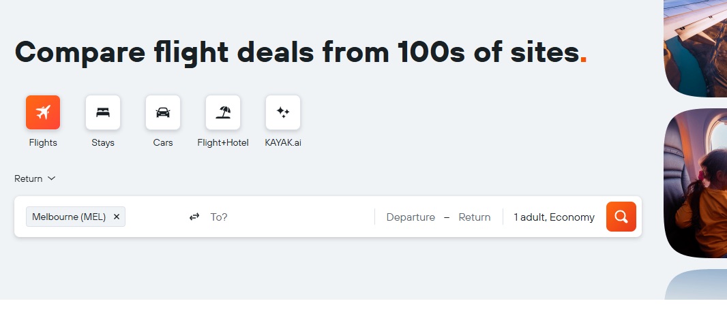View the airplane wing photo
Image resolution: width=727 pixels, height=329 pixels.
(x=696, y=48)
